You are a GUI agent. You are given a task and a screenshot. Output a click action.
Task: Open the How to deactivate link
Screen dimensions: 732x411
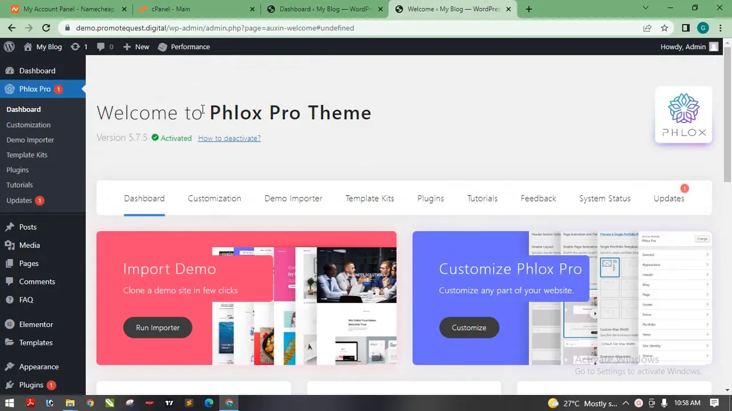(229, 138)
